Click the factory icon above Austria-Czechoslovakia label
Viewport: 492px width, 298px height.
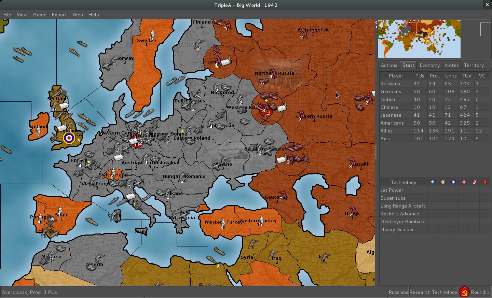(119, 157)
